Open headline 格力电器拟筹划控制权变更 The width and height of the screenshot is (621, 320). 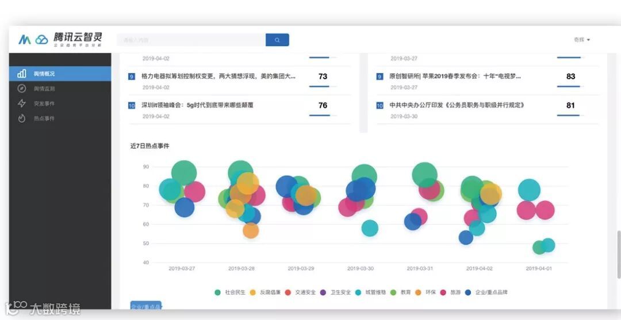pos(218,76)
